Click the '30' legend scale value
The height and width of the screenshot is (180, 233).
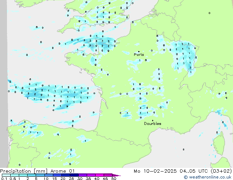click(80, 179)
